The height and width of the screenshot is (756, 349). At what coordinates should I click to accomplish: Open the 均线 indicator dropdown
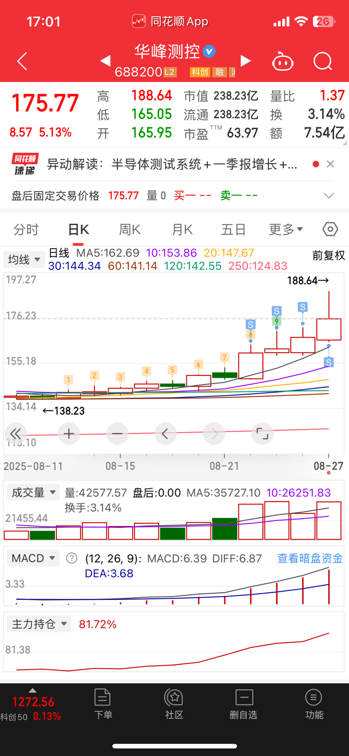(x=24, y=260)
